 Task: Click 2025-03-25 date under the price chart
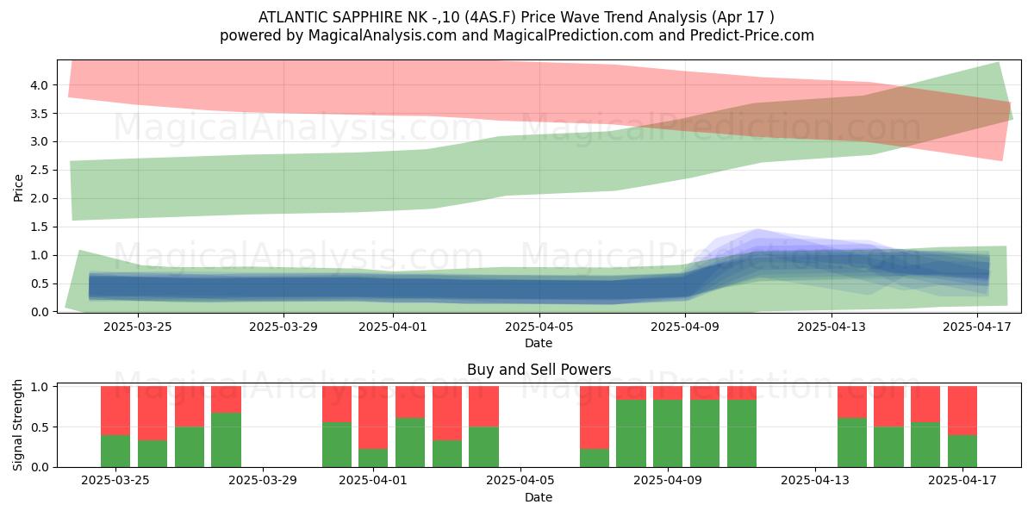point(137,327)
